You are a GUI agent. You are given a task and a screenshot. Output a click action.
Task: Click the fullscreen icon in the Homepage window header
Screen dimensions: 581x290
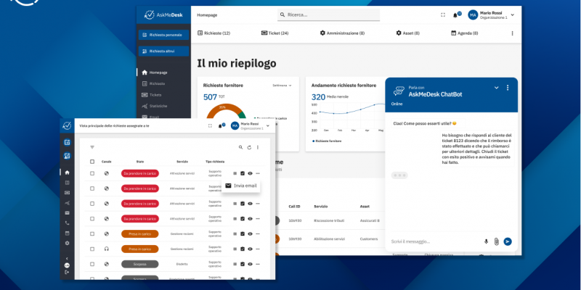443,14
